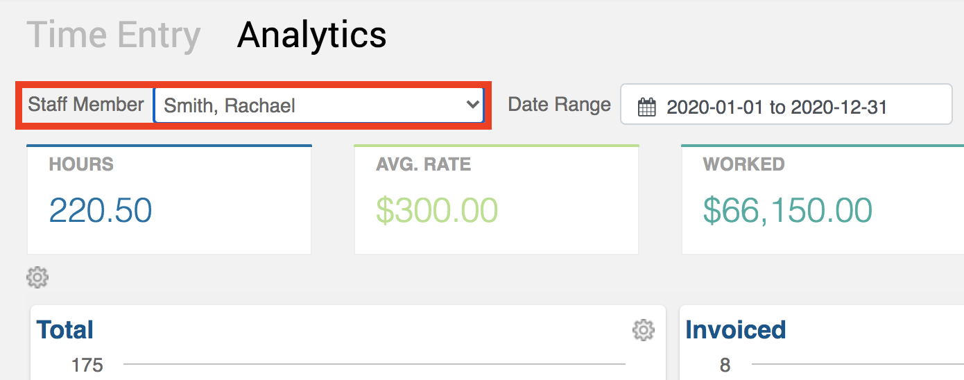Screen dimensions: 964x380
Task: Open the settings gear below the Hours card
Action: pos(37,278)
